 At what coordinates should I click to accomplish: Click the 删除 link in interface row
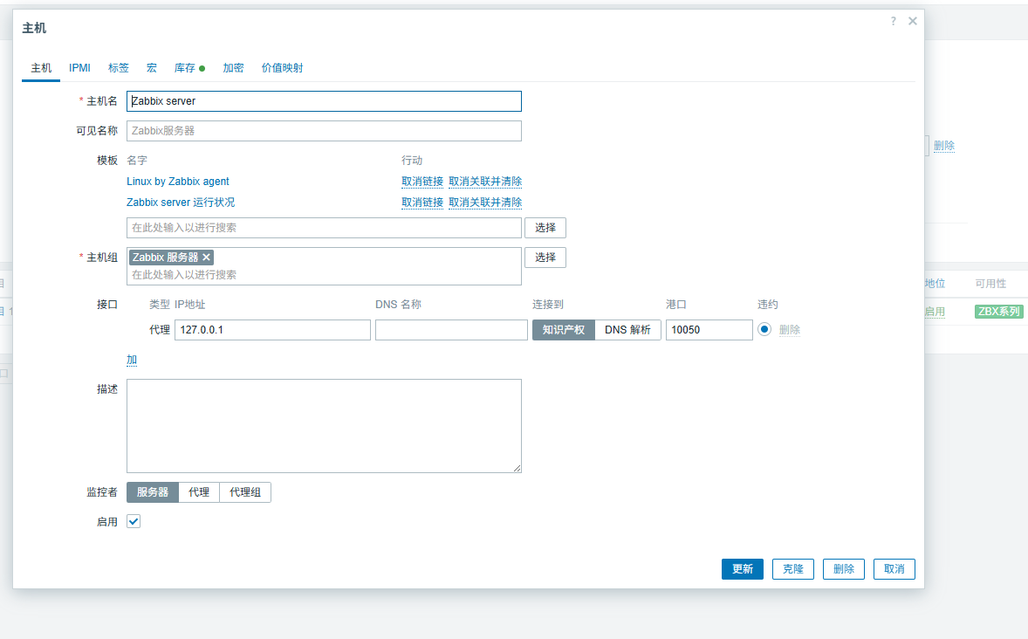(x=790, y=329)
